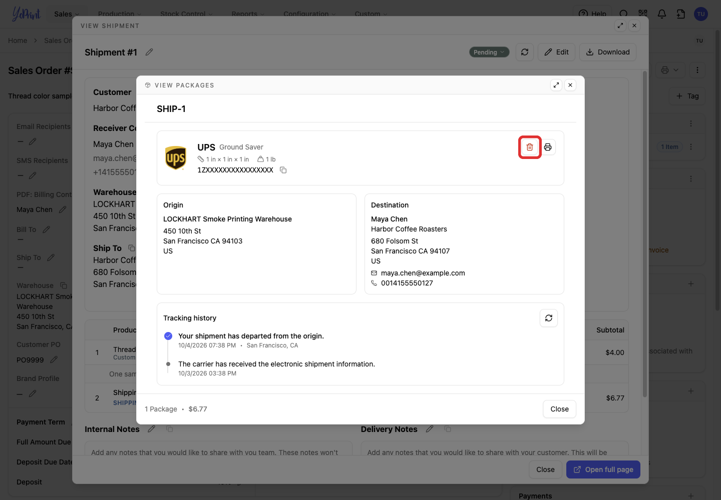Click the email maya.chen@example.com
This screenshot has width=721, height=500.
[423, 273]
